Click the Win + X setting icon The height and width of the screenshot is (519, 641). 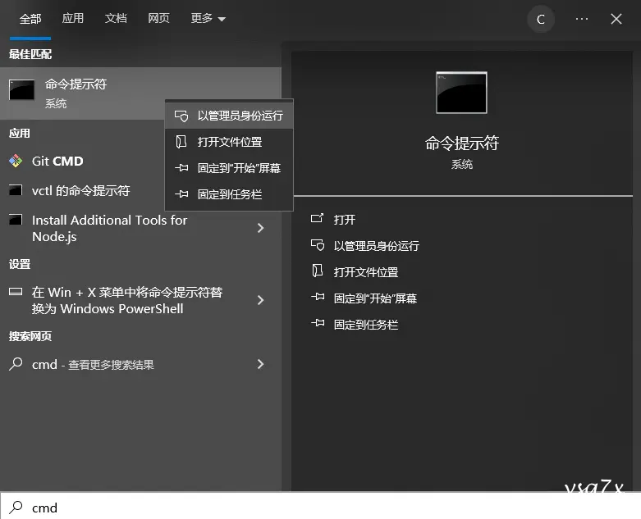pos(16,292)
